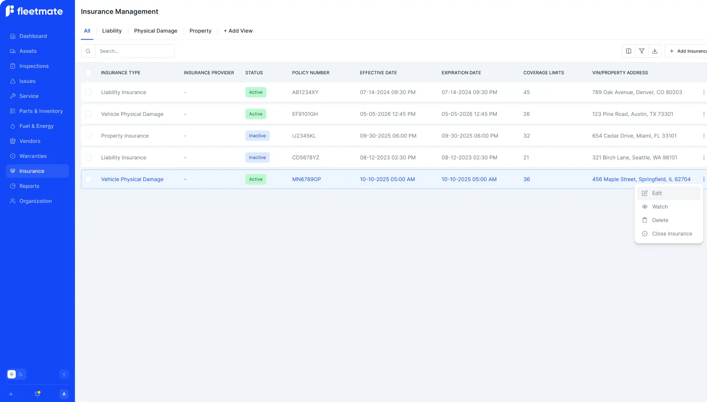
Task: Open the user avatar A
Action: tap(64, 394)
